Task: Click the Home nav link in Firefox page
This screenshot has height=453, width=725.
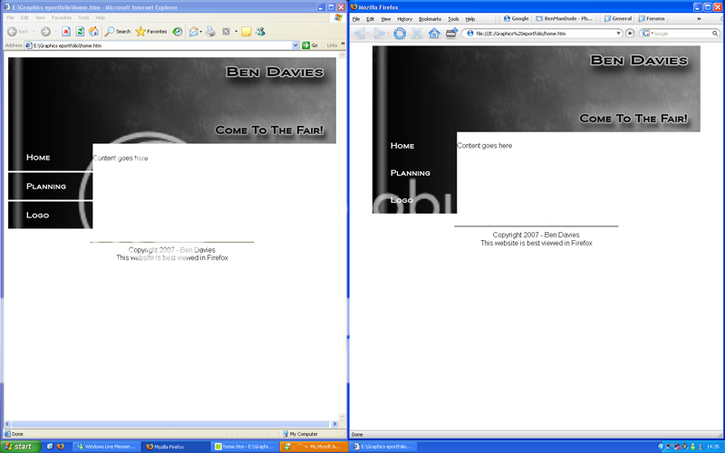Action: (x=402, y=146)
